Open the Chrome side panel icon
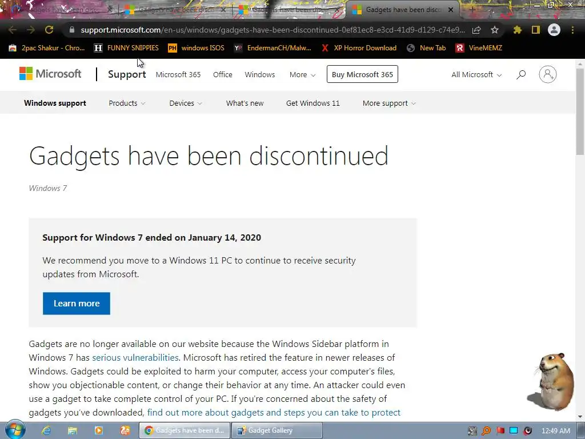This screenshot has height=439, width=585. coord(536,30)
